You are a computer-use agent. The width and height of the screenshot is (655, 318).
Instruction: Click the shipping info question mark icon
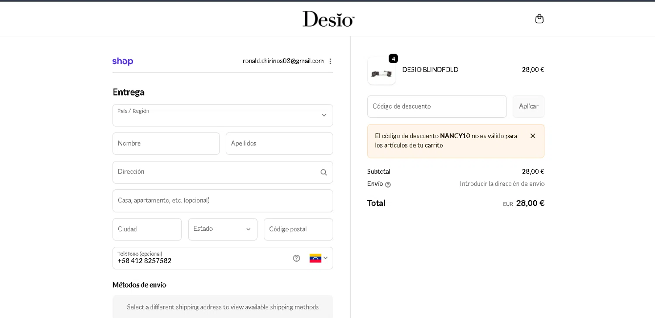coord(388,185)
